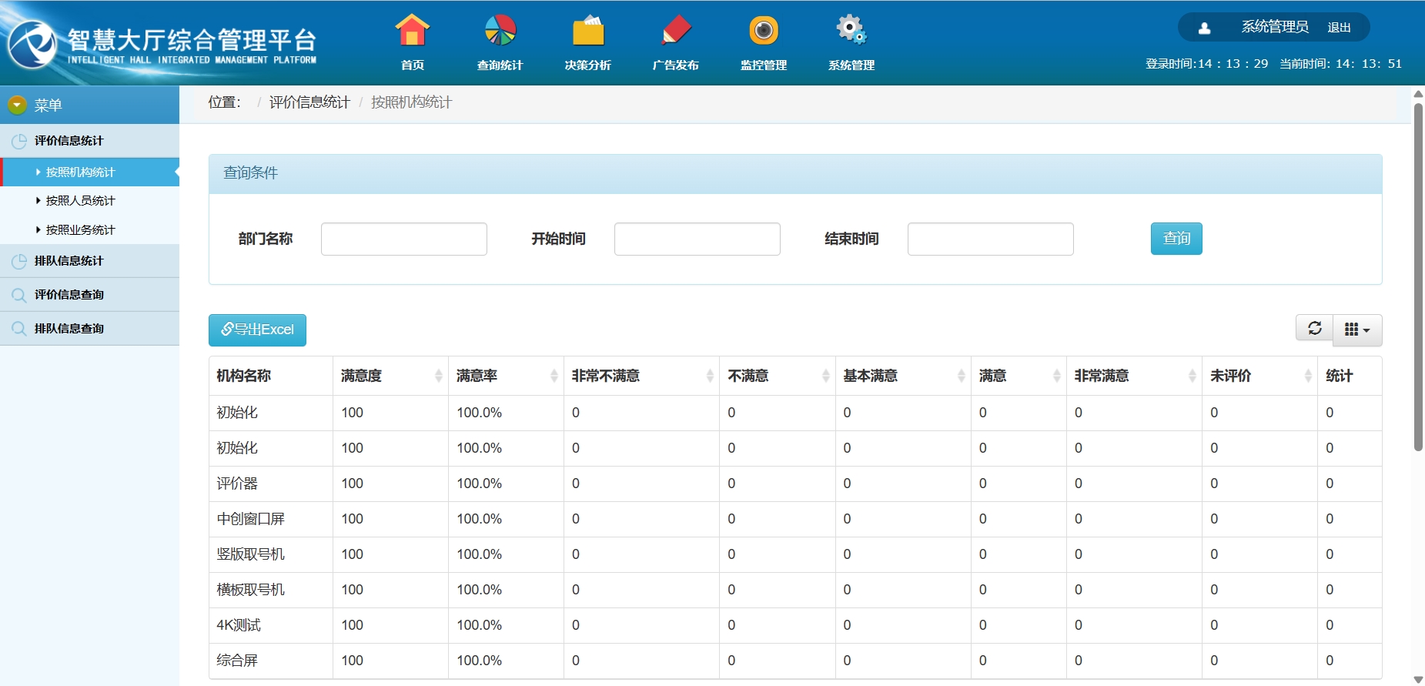Sort by 不满意 column header
Viewport: 1425px width, 686px height.
[778, 376]
